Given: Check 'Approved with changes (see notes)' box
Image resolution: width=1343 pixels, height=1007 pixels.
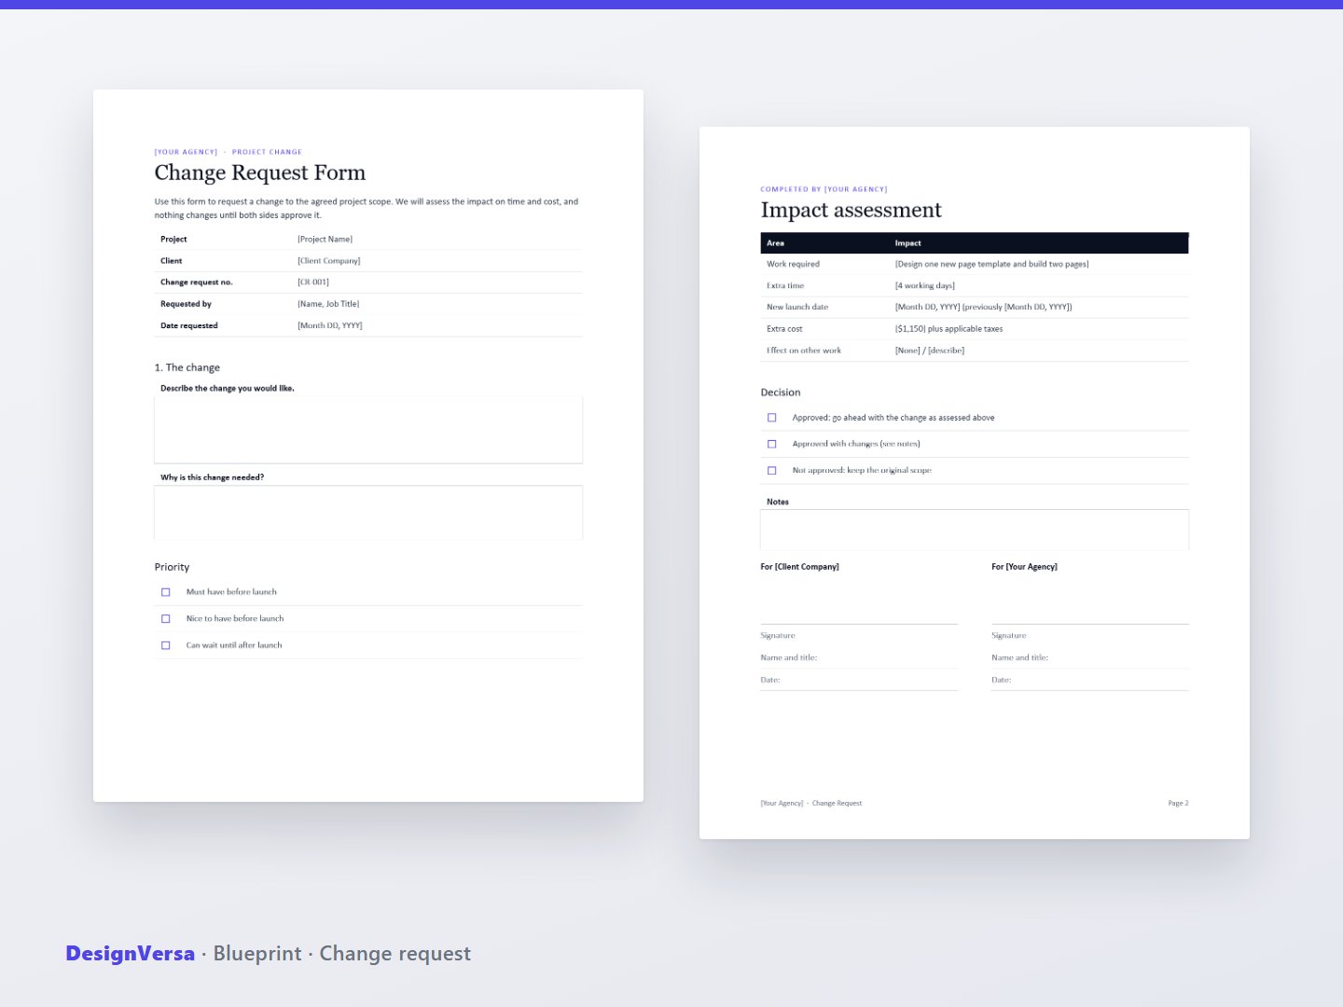Looking at the screenshot, I should 771,444.
